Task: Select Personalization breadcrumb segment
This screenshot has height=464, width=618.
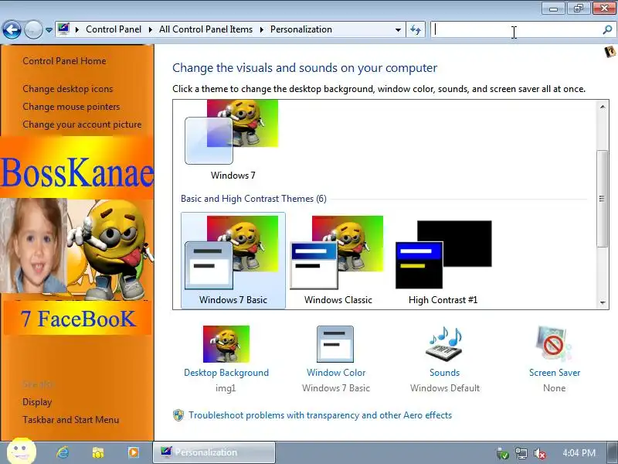Action: (x=301, y=29)
